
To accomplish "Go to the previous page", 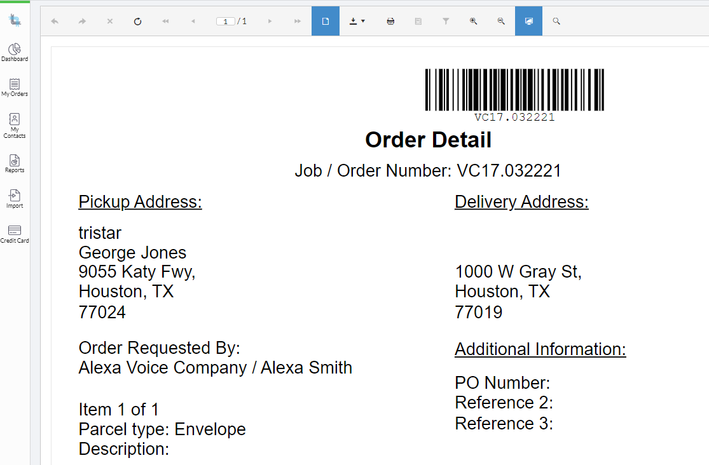I will click(193, 21).
